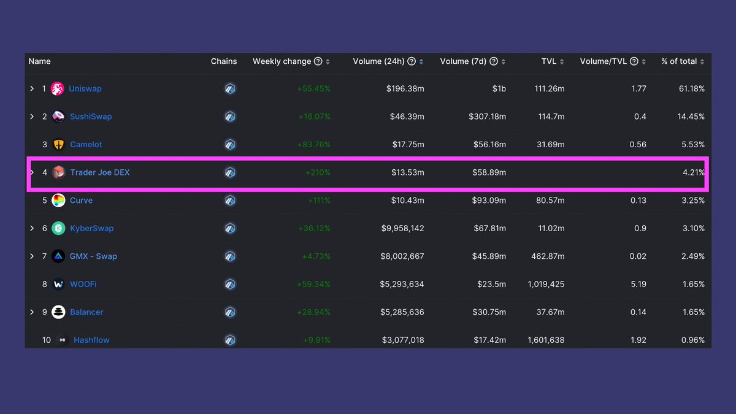736x414 pixels.
Task: Click the Chains column header
Action: coord(224,61)
